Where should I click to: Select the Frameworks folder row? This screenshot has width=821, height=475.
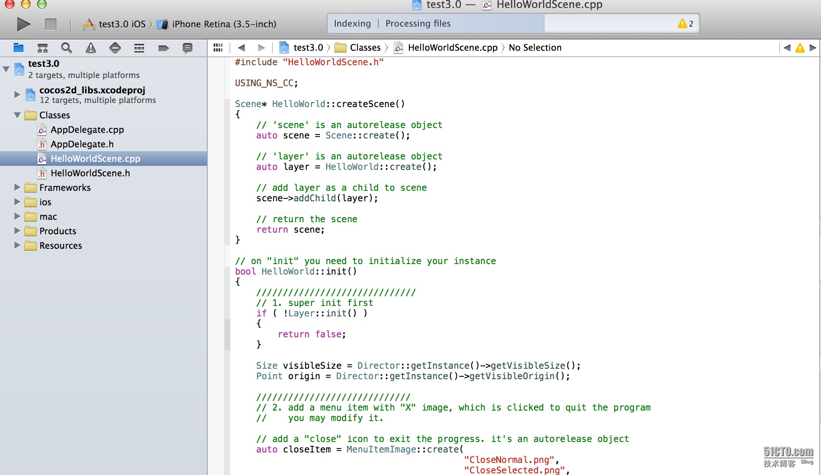(x=103, y=188)
